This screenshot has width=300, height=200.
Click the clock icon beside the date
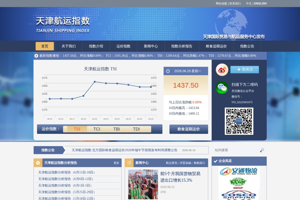point(168,71)
